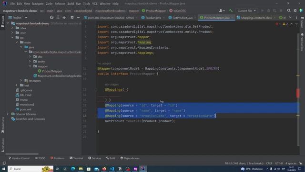305x172 pixels.
Task: Open the Navigate menu
Action: pos(38,3)
